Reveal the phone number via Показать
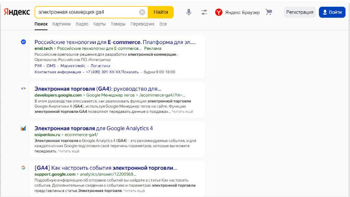Viewport: 350px width, 197px height. coord(130,72)
